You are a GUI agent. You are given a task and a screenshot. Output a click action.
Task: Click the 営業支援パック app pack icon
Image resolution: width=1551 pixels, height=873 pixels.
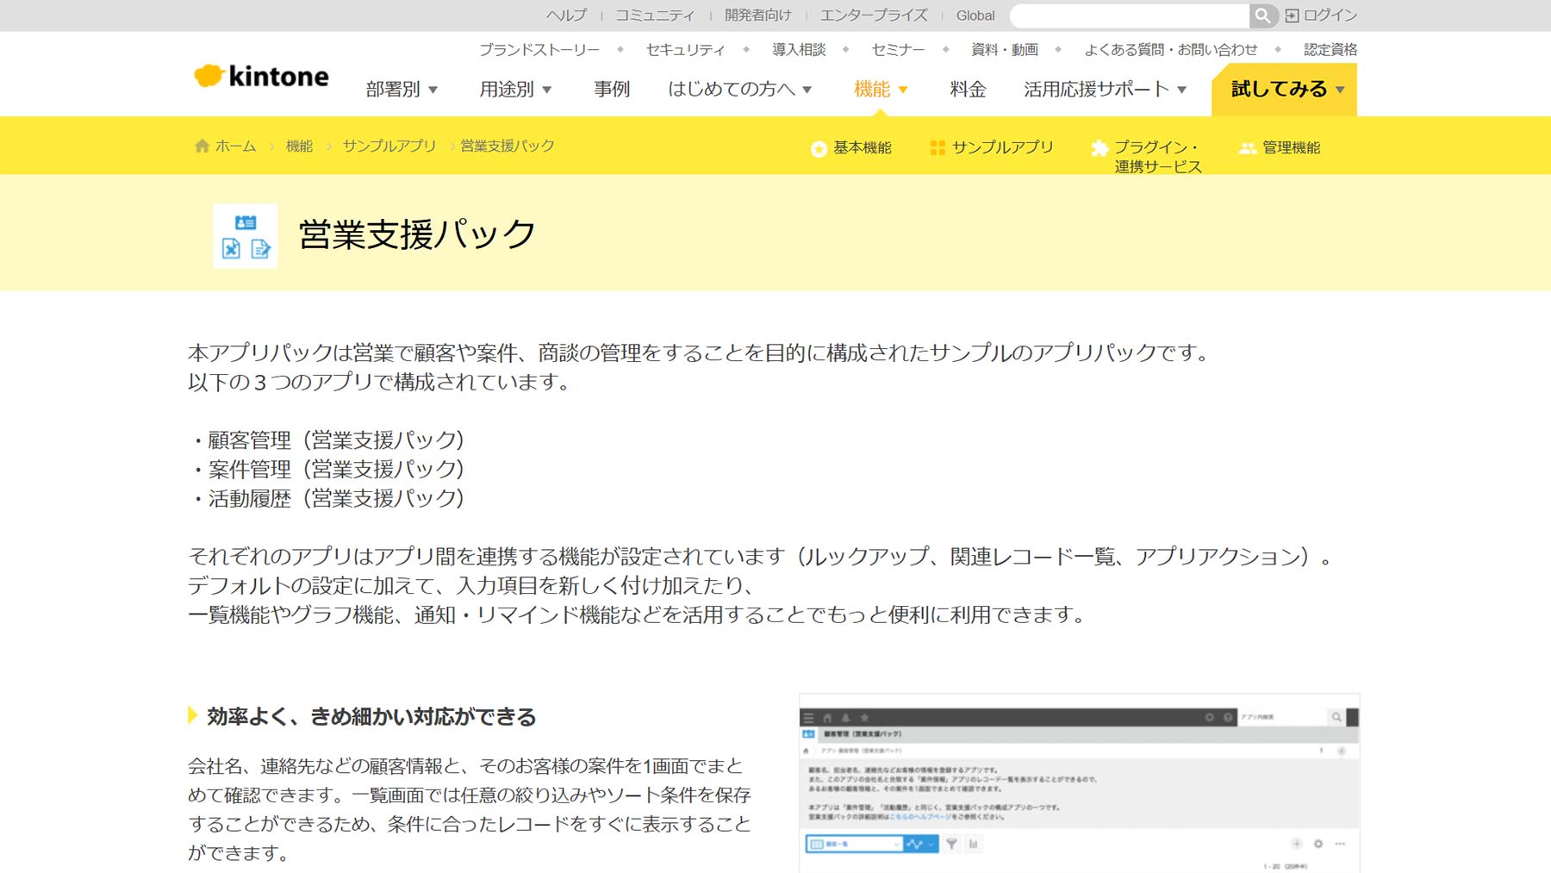click(246, 236)
